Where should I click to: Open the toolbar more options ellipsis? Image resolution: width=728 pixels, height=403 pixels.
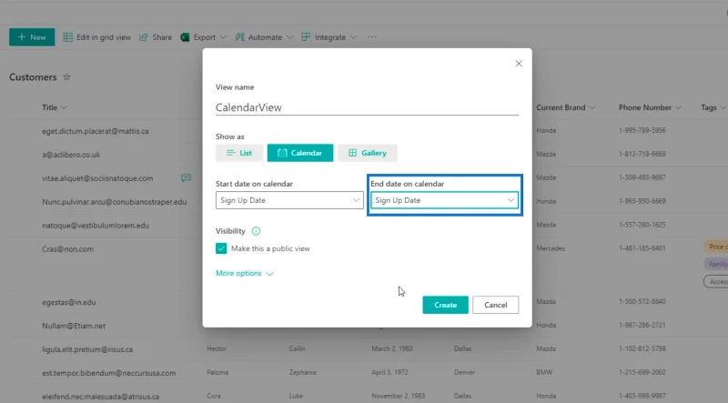tap(372, 37)
